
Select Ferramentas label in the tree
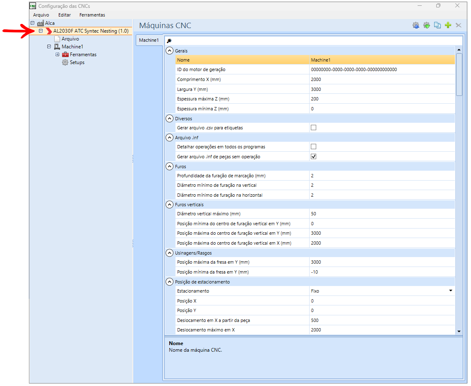click(83, 55)
